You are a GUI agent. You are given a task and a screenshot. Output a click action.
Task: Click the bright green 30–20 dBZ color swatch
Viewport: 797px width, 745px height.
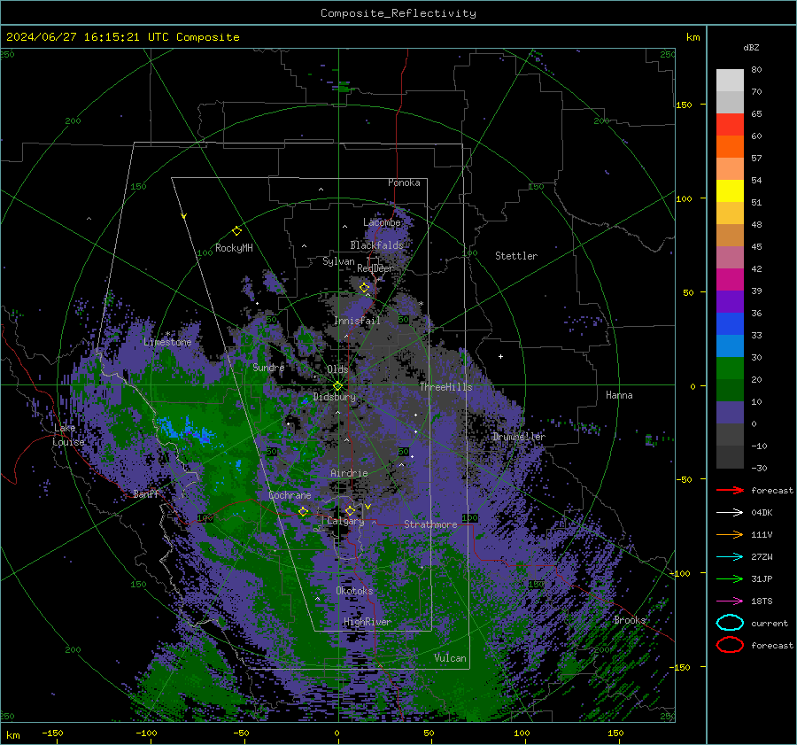pyautogui.click(x=730, y=369)
